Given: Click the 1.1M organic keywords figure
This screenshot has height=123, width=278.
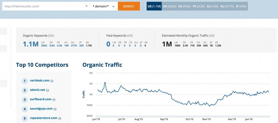Looking at the screenshot, I should (x=31, y=44).
